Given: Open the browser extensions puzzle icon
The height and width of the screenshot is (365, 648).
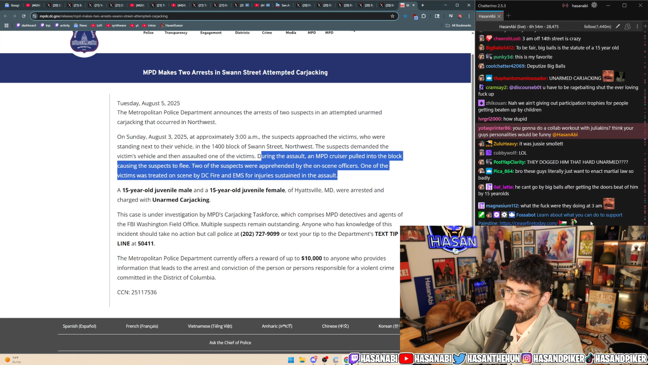Looking at the screenshot, I should click(x=424, y=16).
